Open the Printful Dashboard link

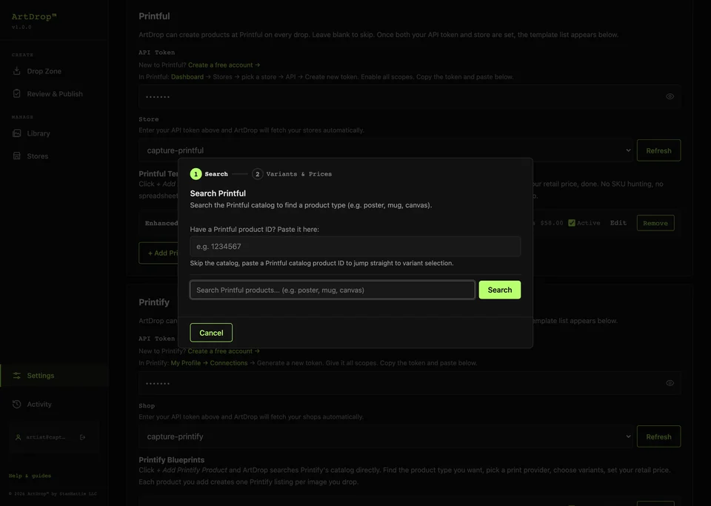(x=187, y=76)
